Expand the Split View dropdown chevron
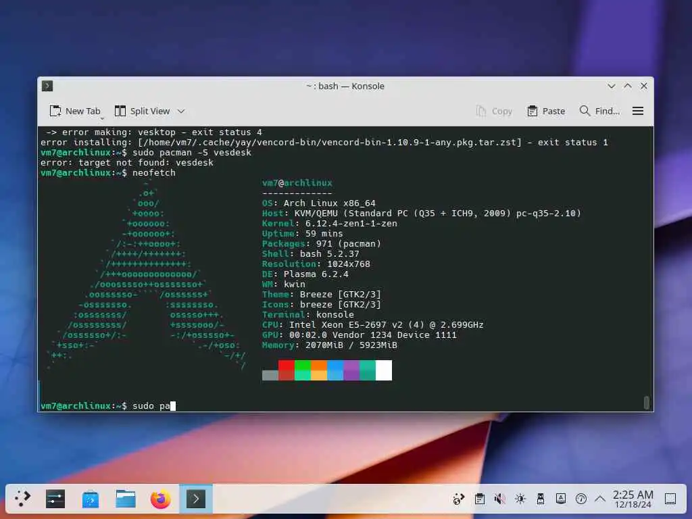 pos(181,112)
